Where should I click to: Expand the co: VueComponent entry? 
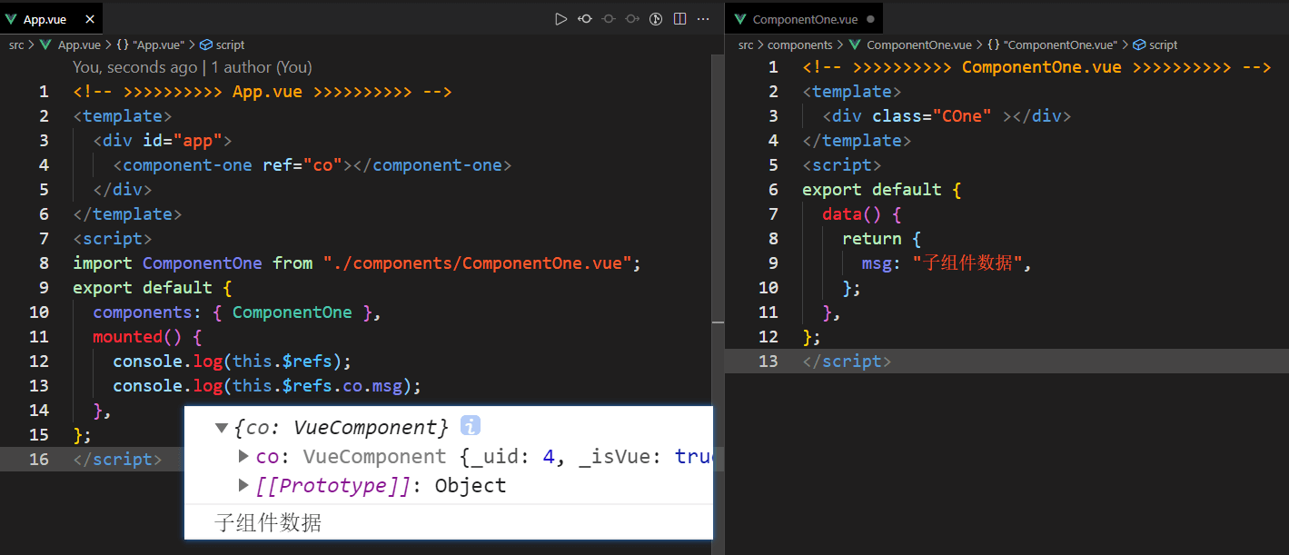point(243,456)
